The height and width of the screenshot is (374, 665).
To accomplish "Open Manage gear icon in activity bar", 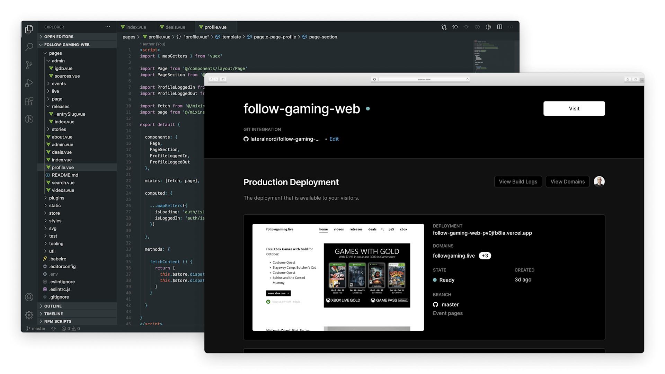I will click(x=29, y=315).
